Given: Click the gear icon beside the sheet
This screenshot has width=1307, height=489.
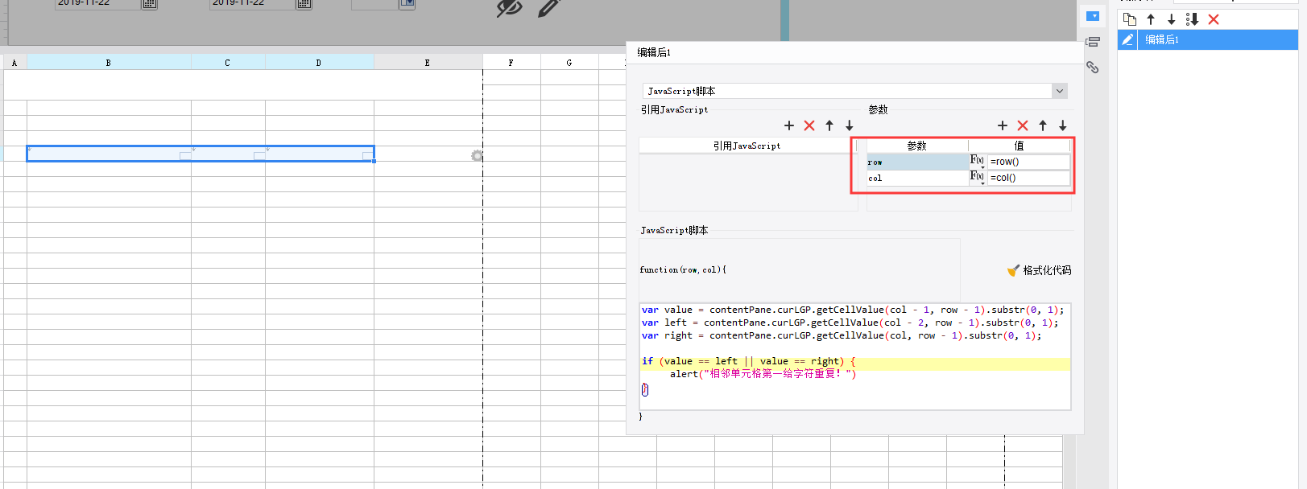Looking at the screenshot, I should [x=477, y=156].
